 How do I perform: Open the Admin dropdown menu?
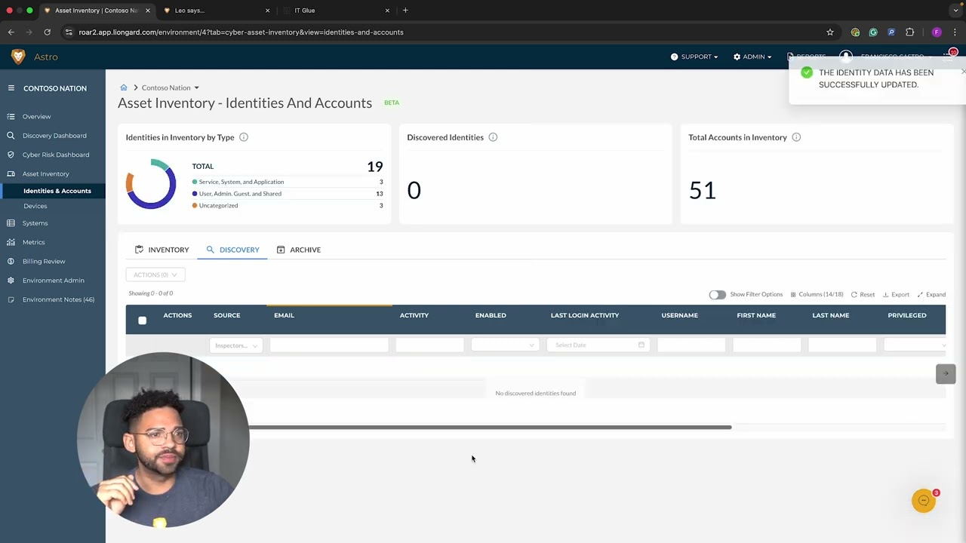pos(752,57)
